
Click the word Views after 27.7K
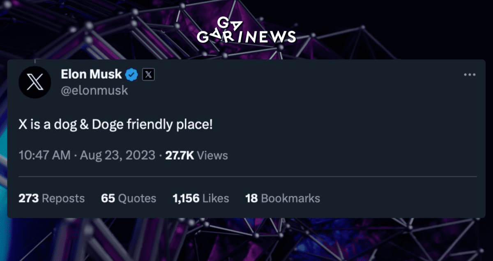tap(212, 155)
